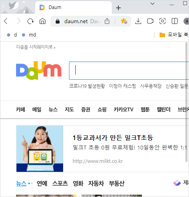Click the 밀크T ad thumbnail image
Screen dimensions: 189x197
(40, 149)
